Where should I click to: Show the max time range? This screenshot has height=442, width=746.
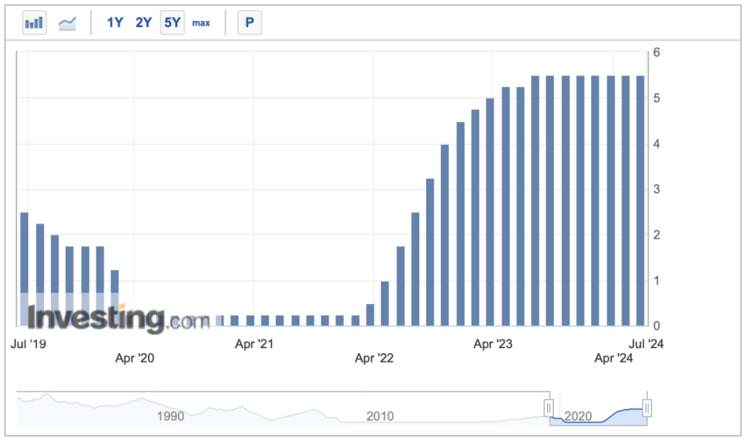201,23
